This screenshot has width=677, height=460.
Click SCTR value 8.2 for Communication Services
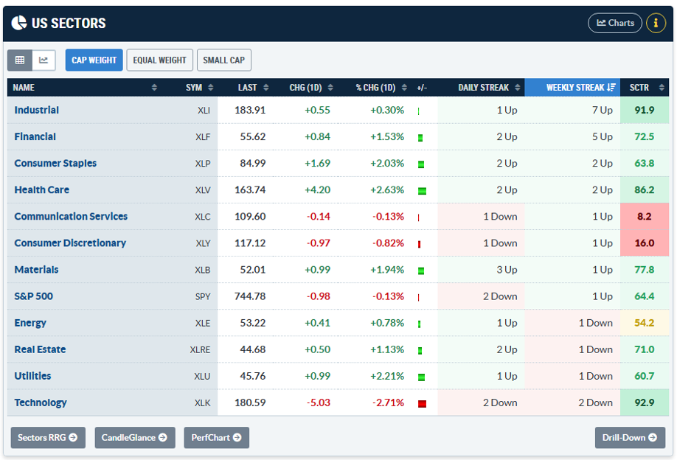click(x=645, y=217)
